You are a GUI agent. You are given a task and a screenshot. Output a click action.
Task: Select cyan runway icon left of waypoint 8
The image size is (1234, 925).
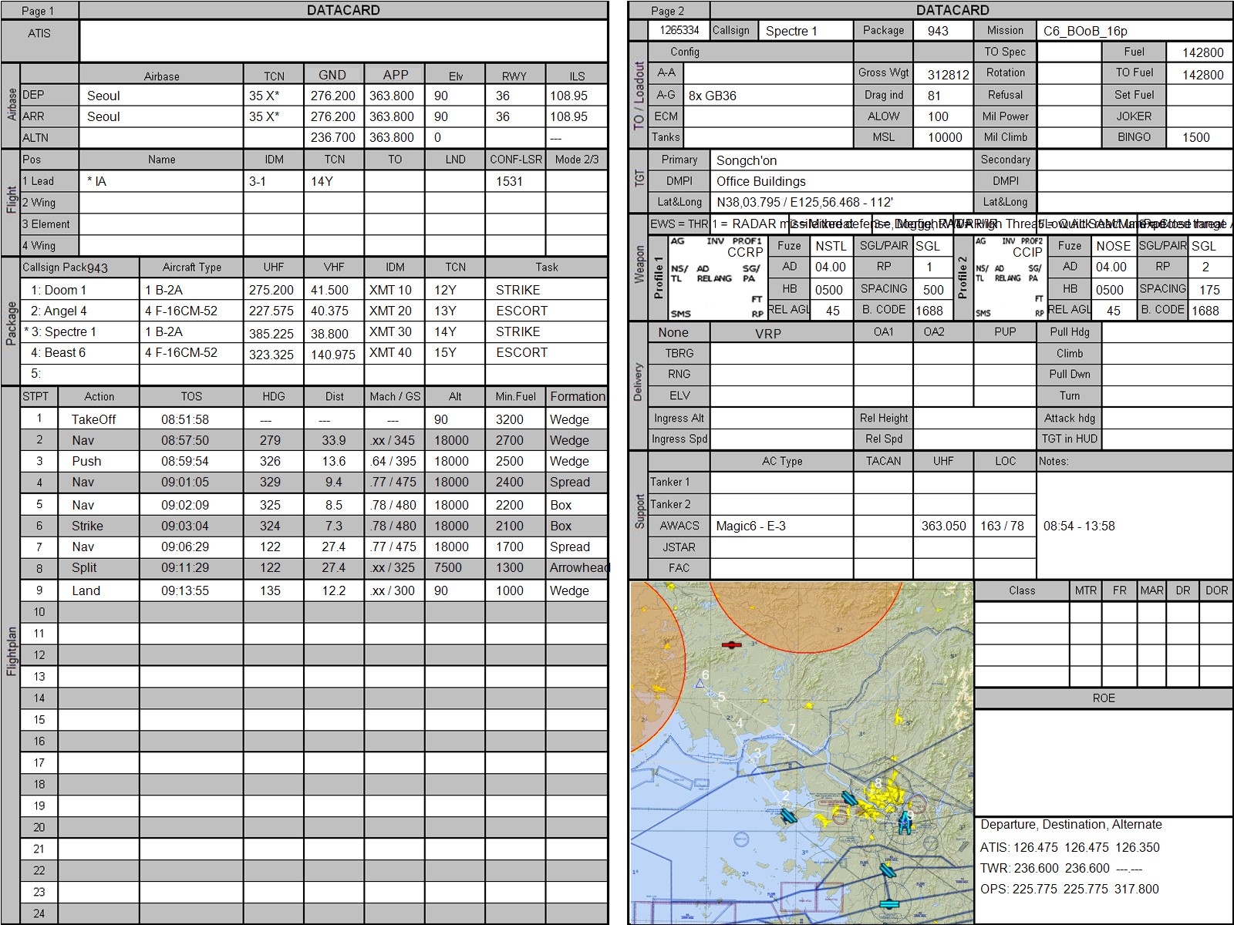(849, 797)
